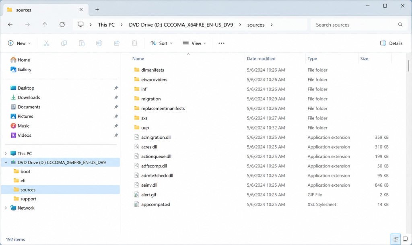Image resolution: width=412 pixels, height=245 pixels.
Task: Close the sources tab
Action: 81,10
